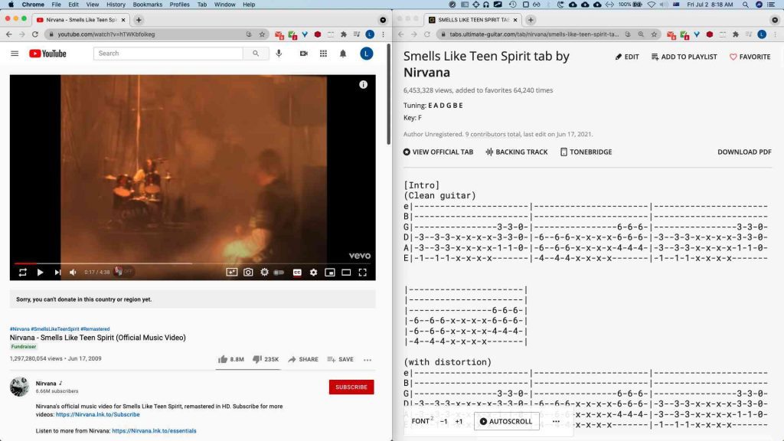Image resolution: width=784 pixels, height=441 pixels.
Task: Open video settings gear menu
Action: pos(313,272)
